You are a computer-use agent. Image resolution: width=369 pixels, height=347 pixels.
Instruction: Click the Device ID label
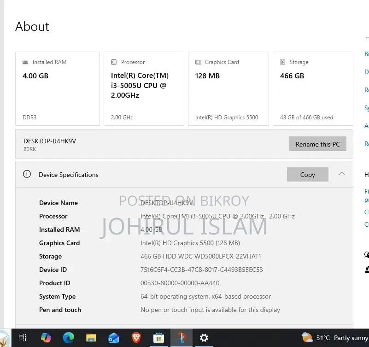tap(53, 270)
